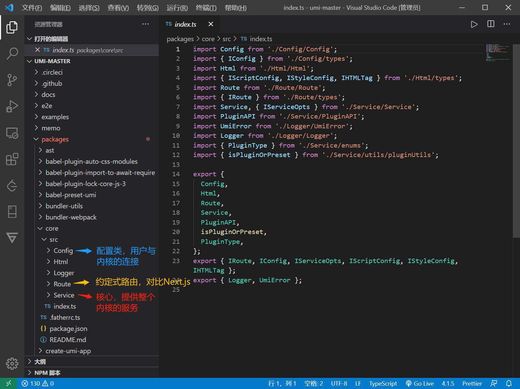Change LF end of line sequence
The height and width of the screenshot is (389, 520).
pyautogui.click(x=358, y=383)
